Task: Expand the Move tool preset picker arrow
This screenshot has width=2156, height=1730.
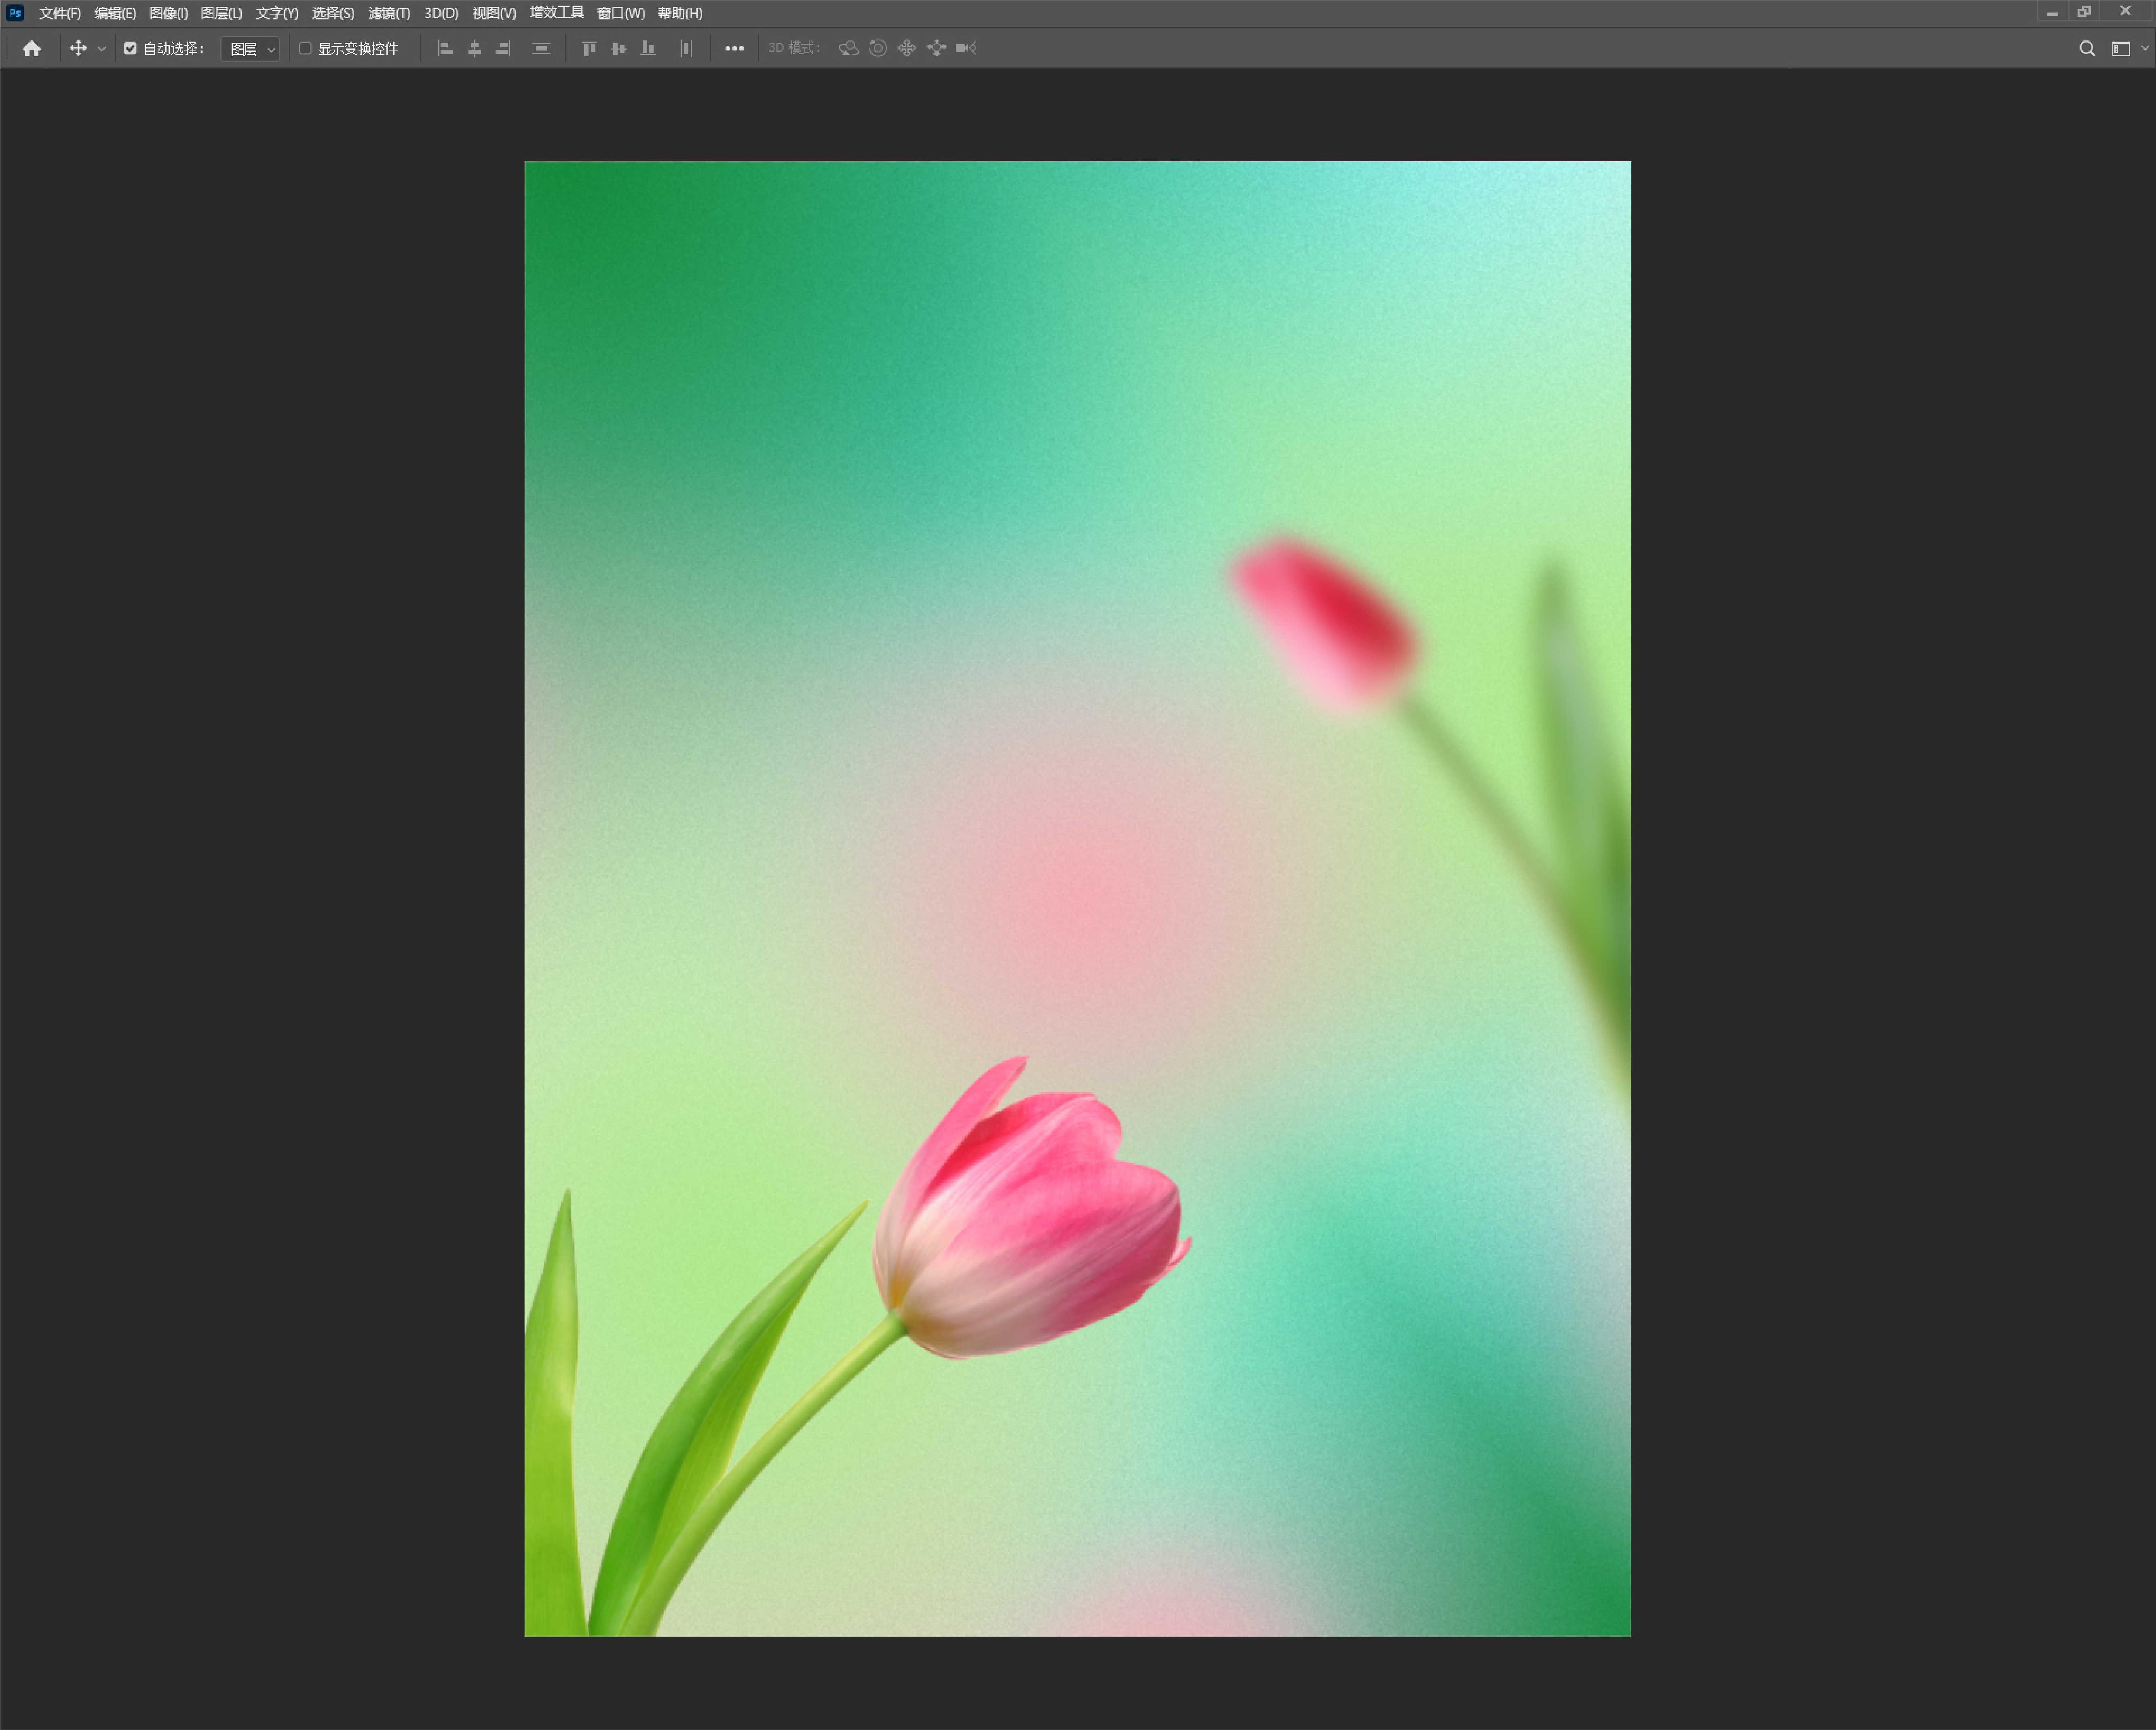Action: tap(101, 49)
